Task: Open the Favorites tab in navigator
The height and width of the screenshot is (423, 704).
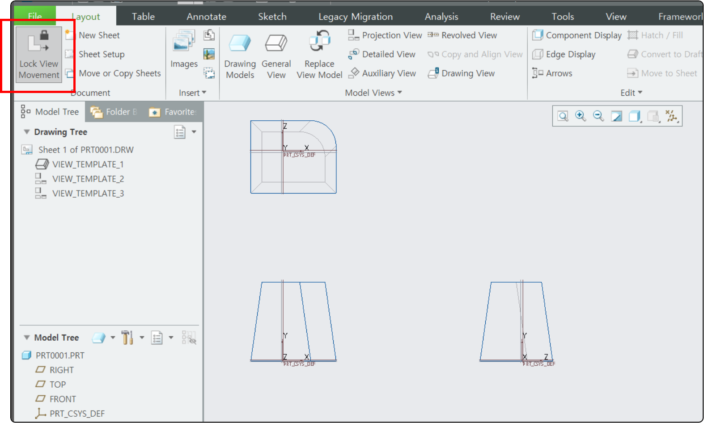Action: (x=173, y=112)
